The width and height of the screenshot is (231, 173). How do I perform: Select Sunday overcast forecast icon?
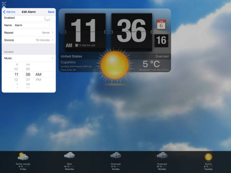click(x=116, y=155)
